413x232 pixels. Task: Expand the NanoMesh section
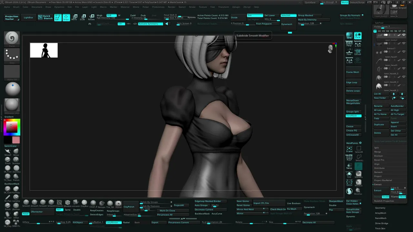point(381,218)
